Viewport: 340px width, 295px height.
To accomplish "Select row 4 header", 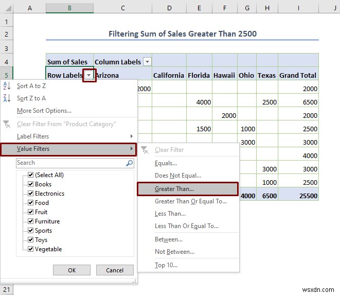I will pos(7,62).
